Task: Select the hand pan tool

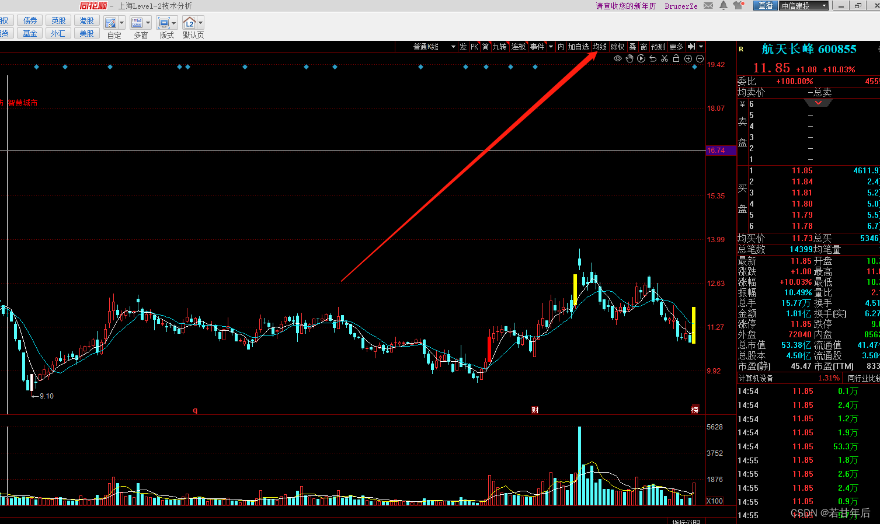Action: tap(629, 59)
